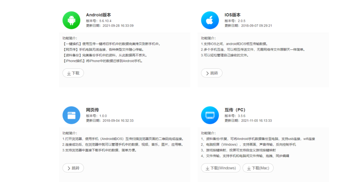Click line 2、电脑投屏（Windows）description
352x182 pixels.
click(x=248, y=145)
